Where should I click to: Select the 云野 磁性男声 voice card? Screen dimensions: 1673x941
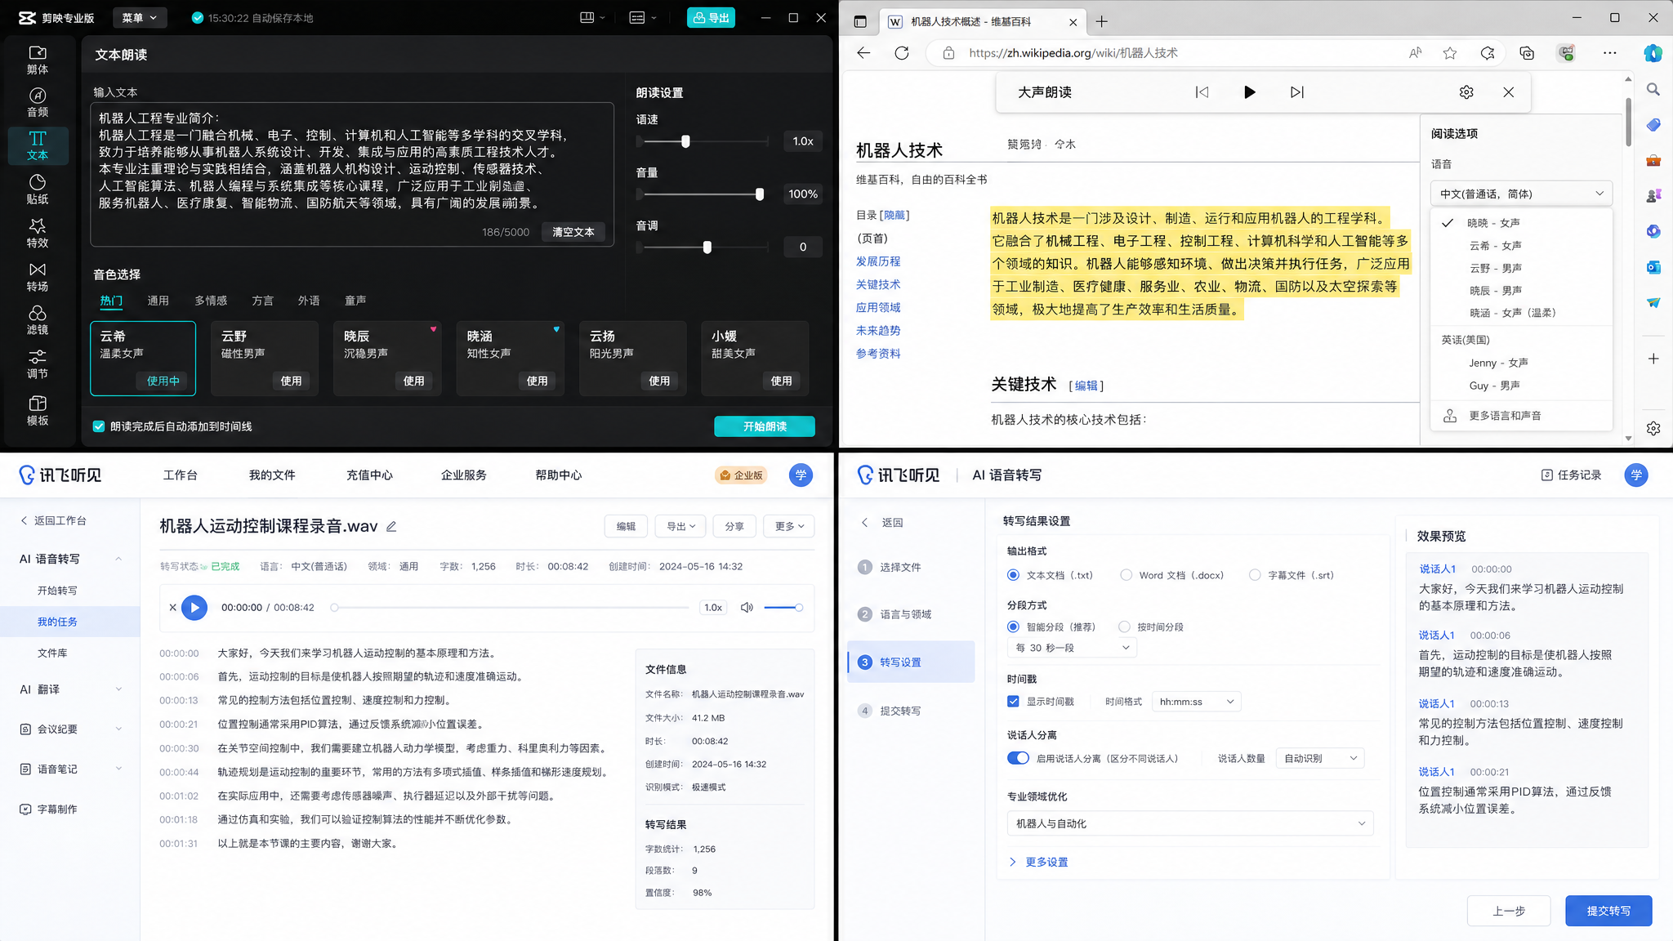[265, 359]
